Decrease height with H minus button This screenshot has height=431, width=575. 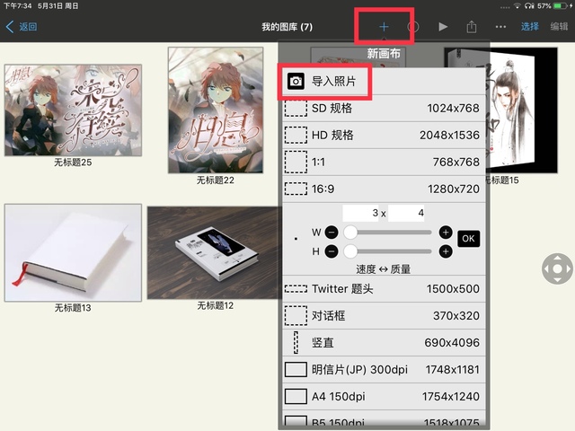(331, 251)
